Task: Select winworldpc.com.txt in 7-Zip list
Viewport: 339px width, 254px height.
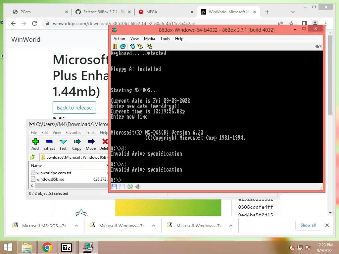Action: [54, 173]
